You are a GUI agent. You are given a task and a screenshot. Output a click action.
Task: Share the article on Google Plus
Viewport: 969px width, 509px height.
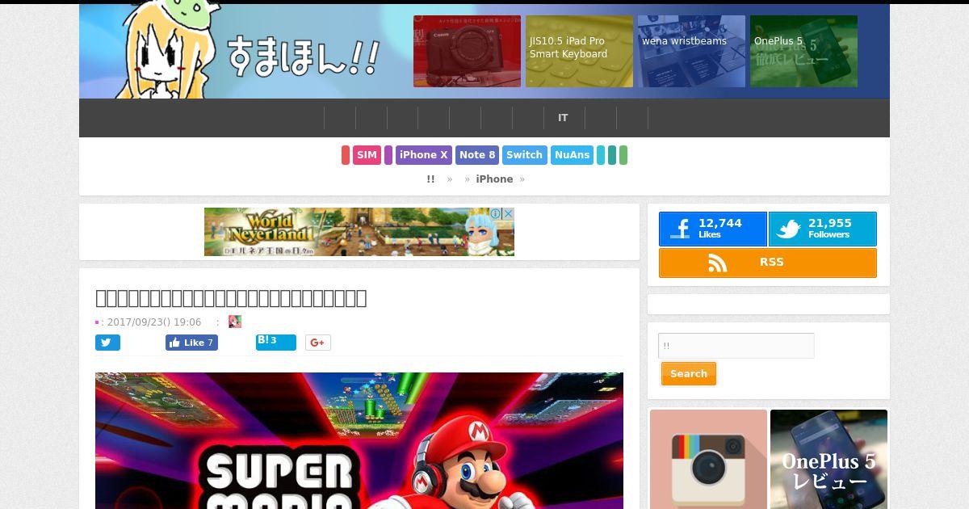click(318, 343)
